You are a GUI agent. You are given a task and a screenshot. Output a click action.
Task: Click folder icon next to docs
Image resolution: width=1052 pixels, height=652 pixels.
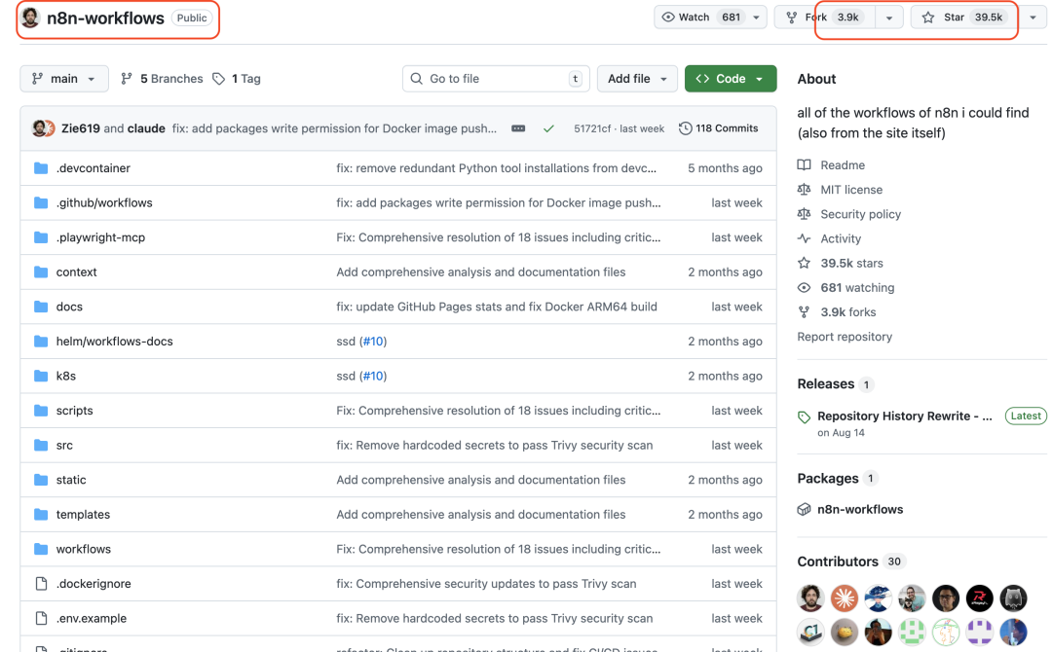pos(41,307)
